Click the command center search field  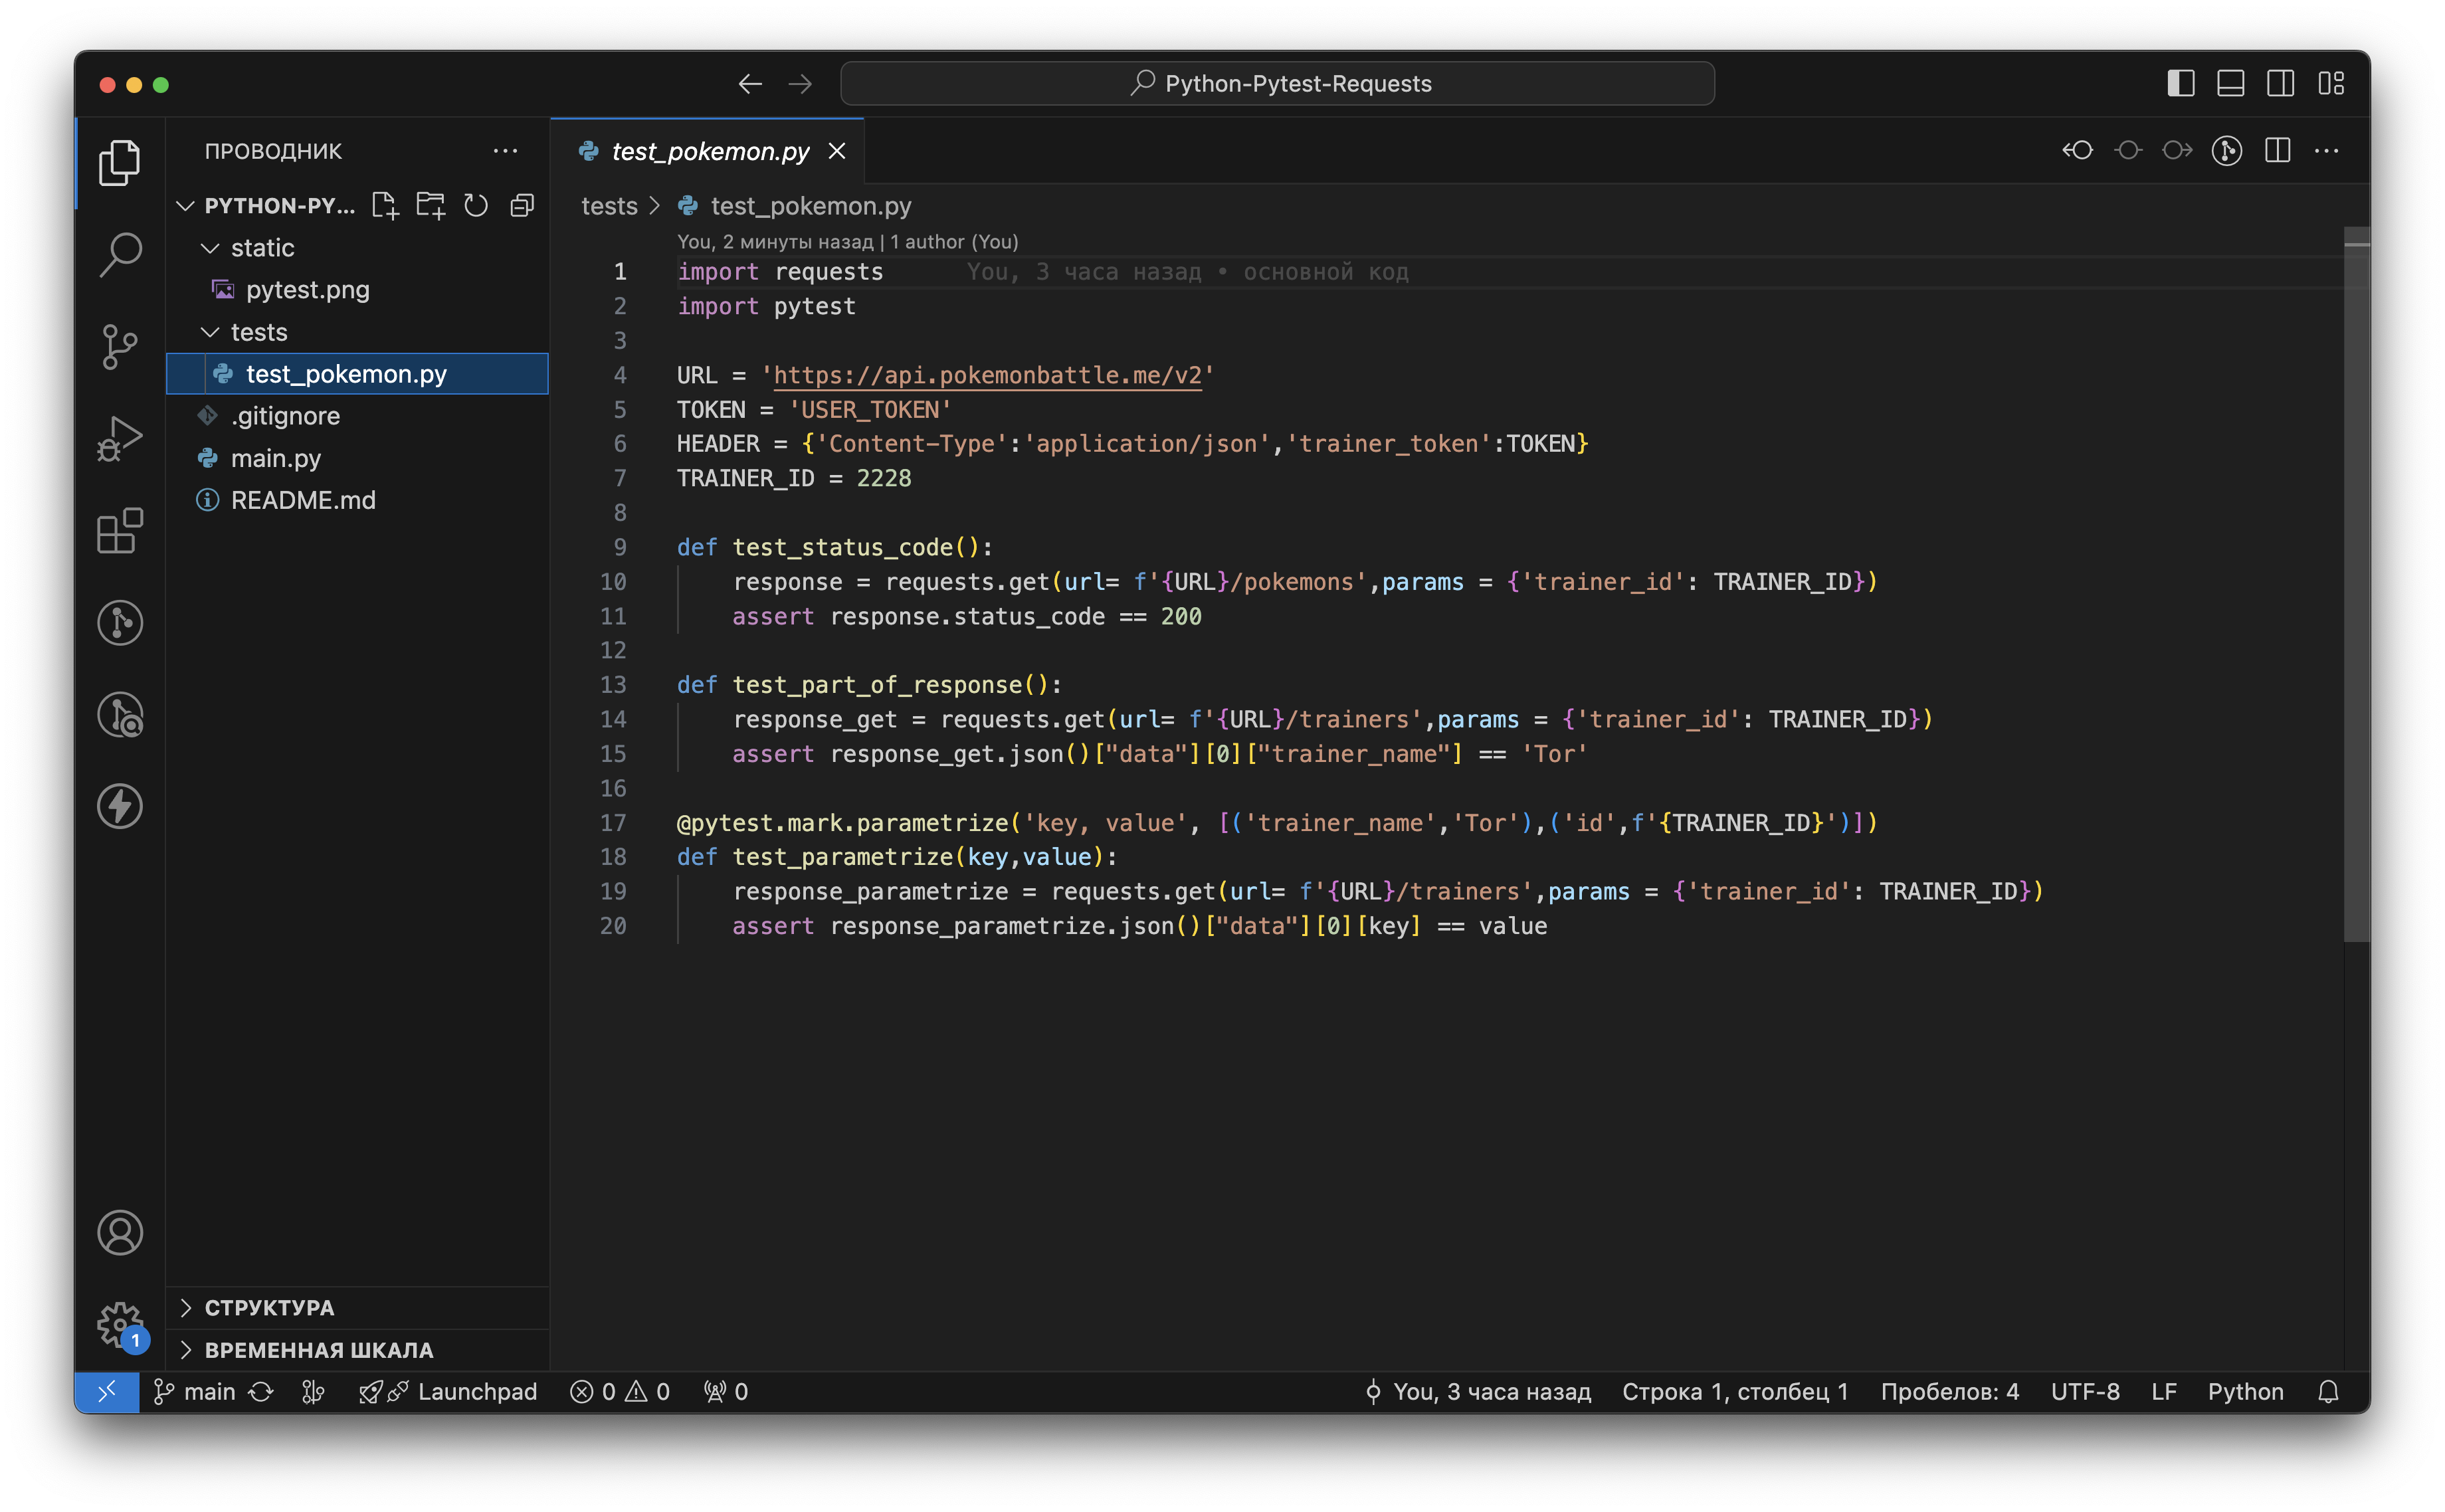(1277, 84)
